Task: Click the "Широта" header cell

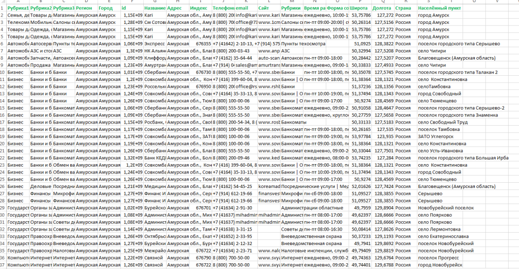Action: (361, 9)
